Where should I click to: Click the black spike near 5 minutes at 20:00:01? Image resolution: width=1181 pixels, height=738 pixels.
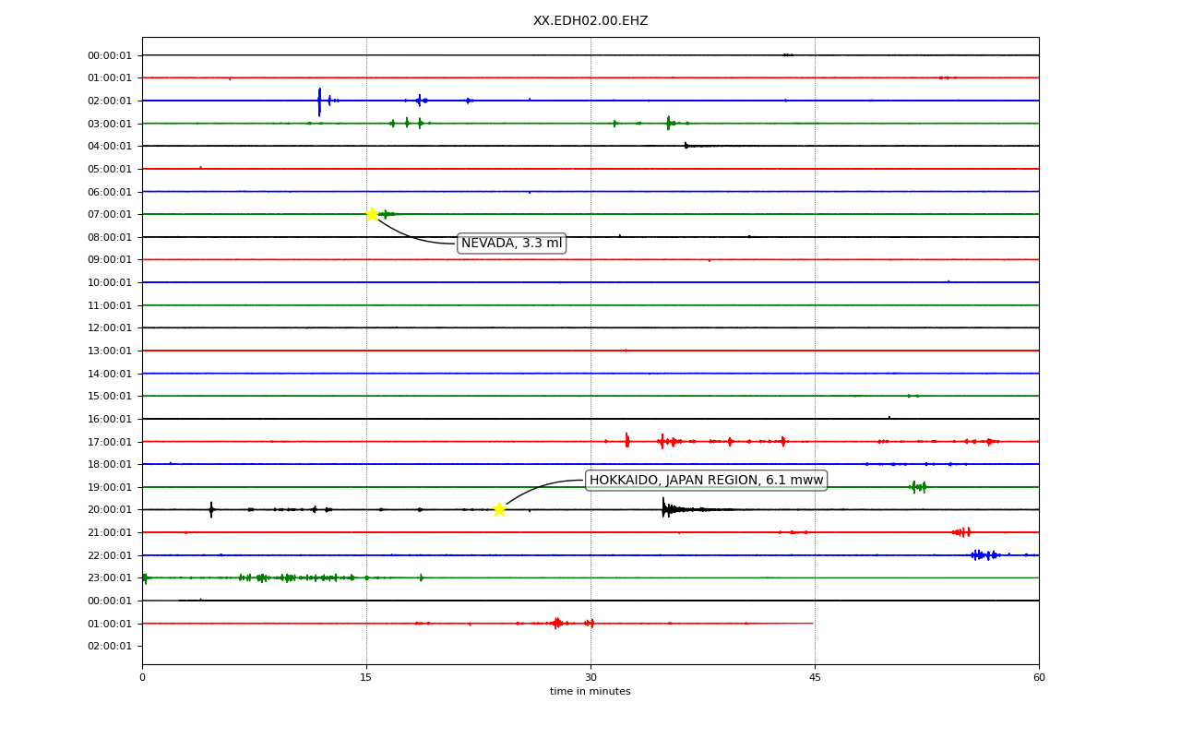tap(211, 509)
